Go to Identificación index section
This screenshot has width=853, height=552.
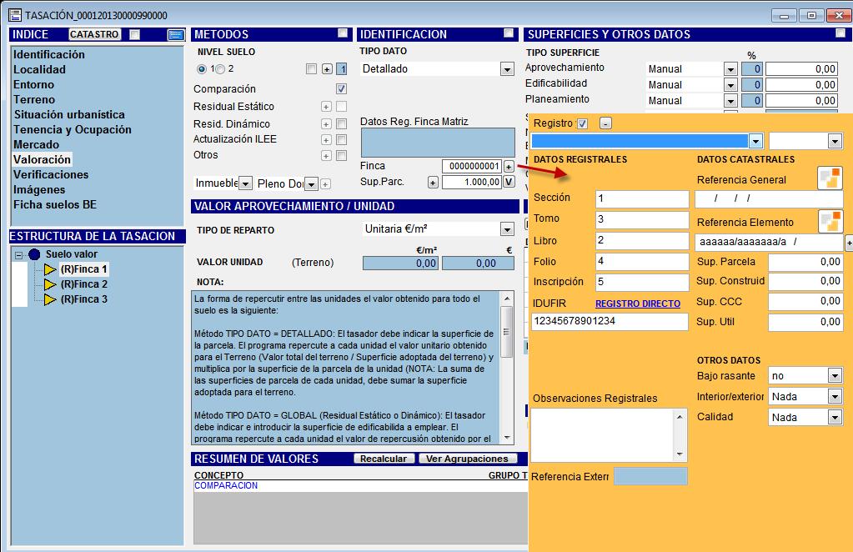click(x=49, y=54)
